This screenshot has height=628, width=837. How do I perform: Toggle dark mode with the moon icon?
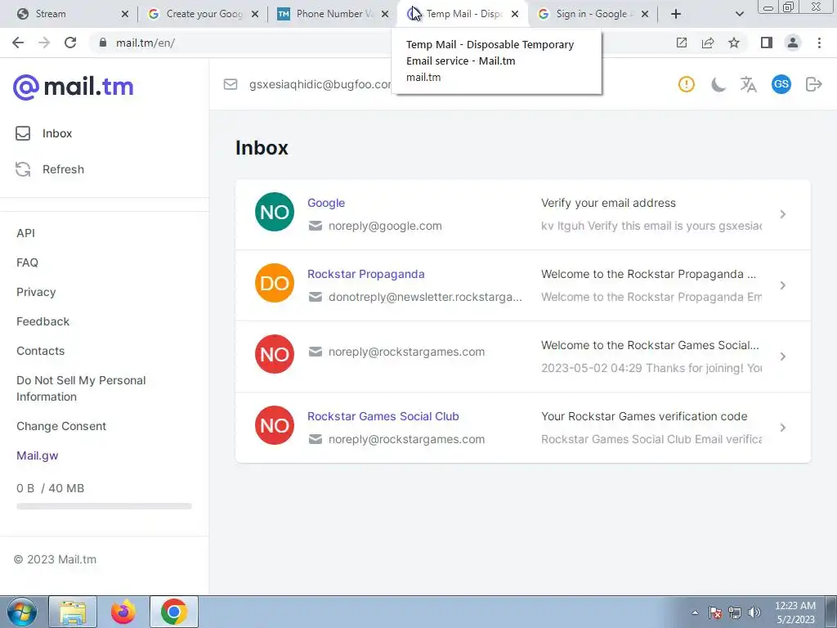click(x=718, y=84)
